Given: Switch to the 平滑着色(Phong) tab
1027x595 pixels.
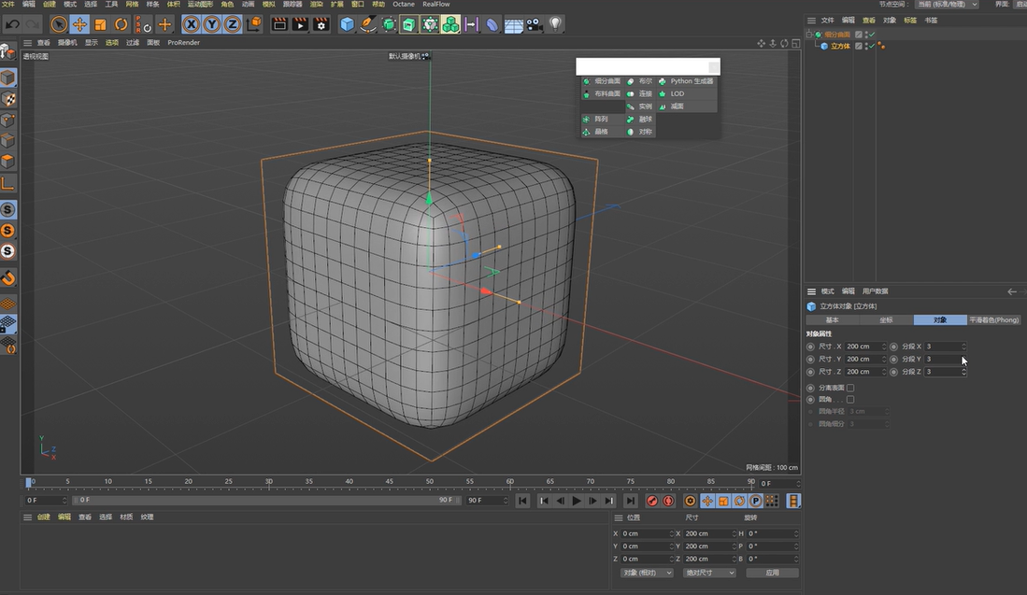Looking at the screenshot, I should coord(994,319).
